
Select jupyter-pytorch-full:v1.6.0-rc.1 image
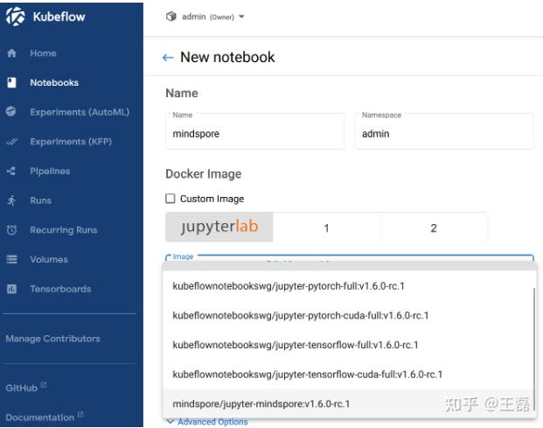348,286
